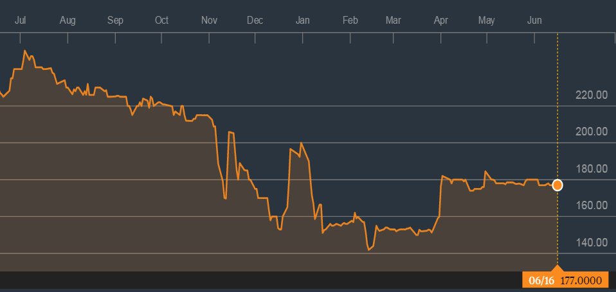Click the May month axis label
This screenshot has width=616, height=292.
coord(487,21)
